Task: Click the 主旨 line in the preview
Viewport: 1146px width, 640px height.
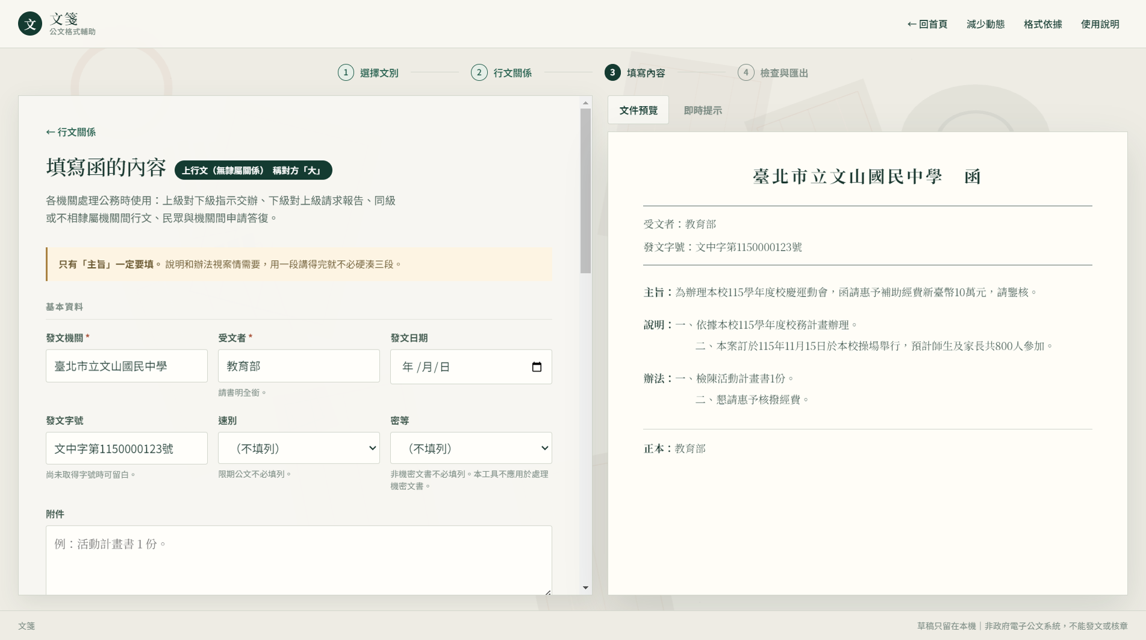Action: click(841, 292)
